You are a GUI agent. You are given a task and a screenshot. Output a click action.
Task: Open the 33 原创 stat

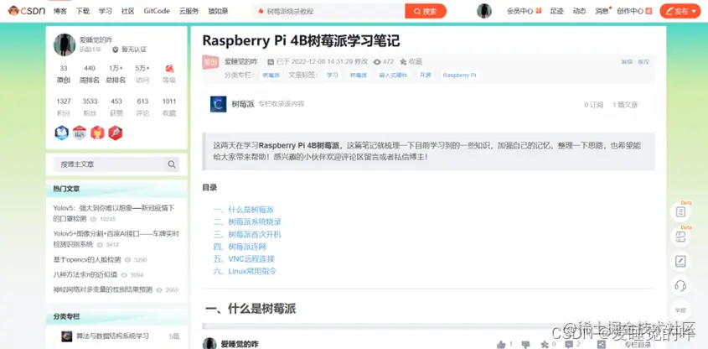click(x=63, y=74)
